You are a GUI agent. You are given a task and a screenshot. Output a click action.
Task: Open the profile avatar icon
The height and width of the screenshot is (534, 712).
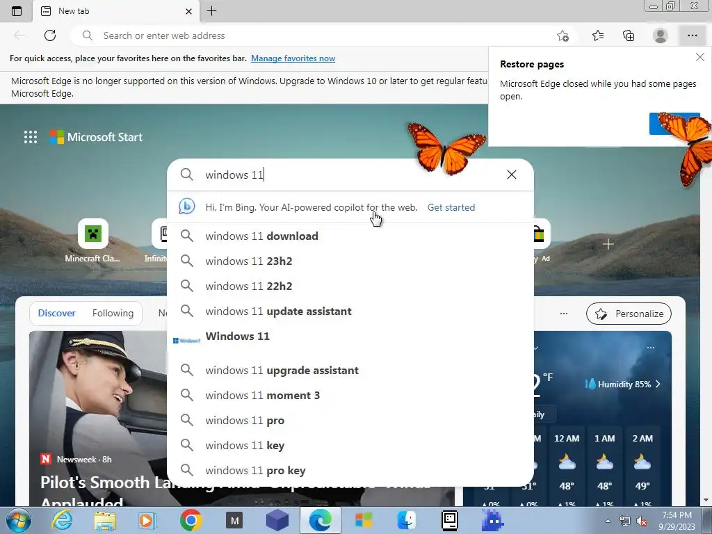pyautogui.click(x=661, y=35)
